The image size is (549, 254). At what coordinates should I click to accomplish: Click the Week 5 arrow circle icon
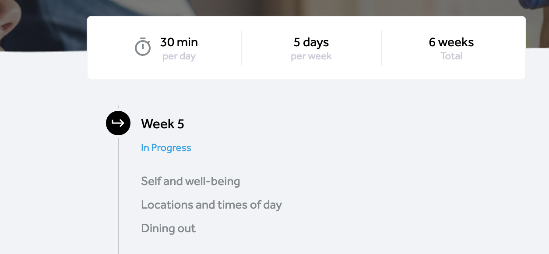[118, 123]
